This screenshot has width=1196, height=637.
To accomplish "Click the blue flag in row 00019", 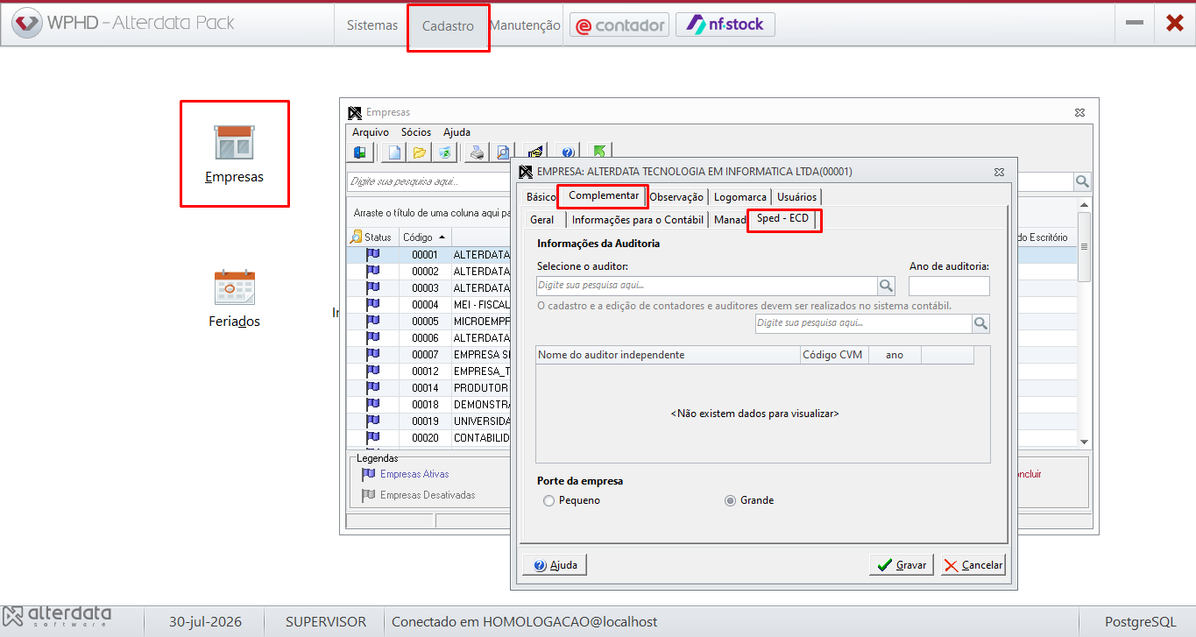I will (372, 421).
